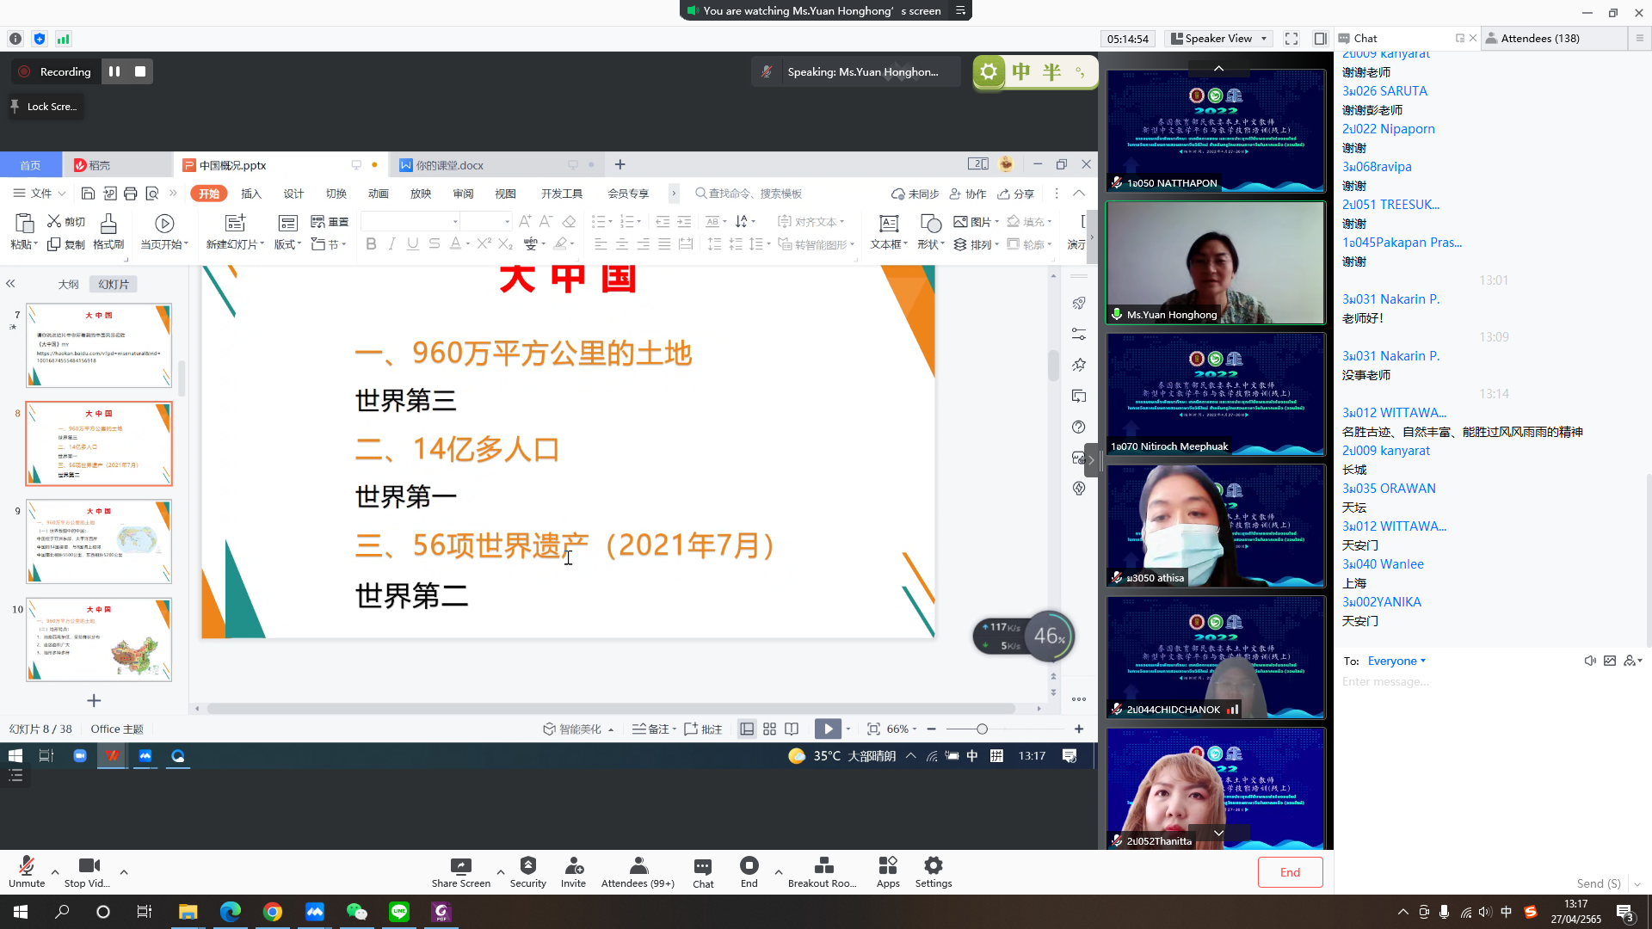Toggle Bold formatting in WPS
1652x929 pixels.
pyautogui.click(x=371, y=244)
